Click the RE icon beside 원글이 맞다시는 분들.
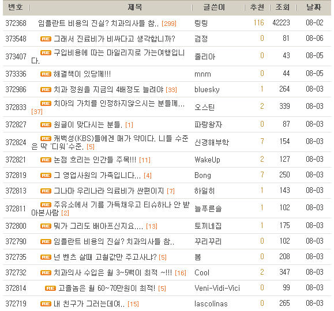The image size is (334, 311). [46, 124]
